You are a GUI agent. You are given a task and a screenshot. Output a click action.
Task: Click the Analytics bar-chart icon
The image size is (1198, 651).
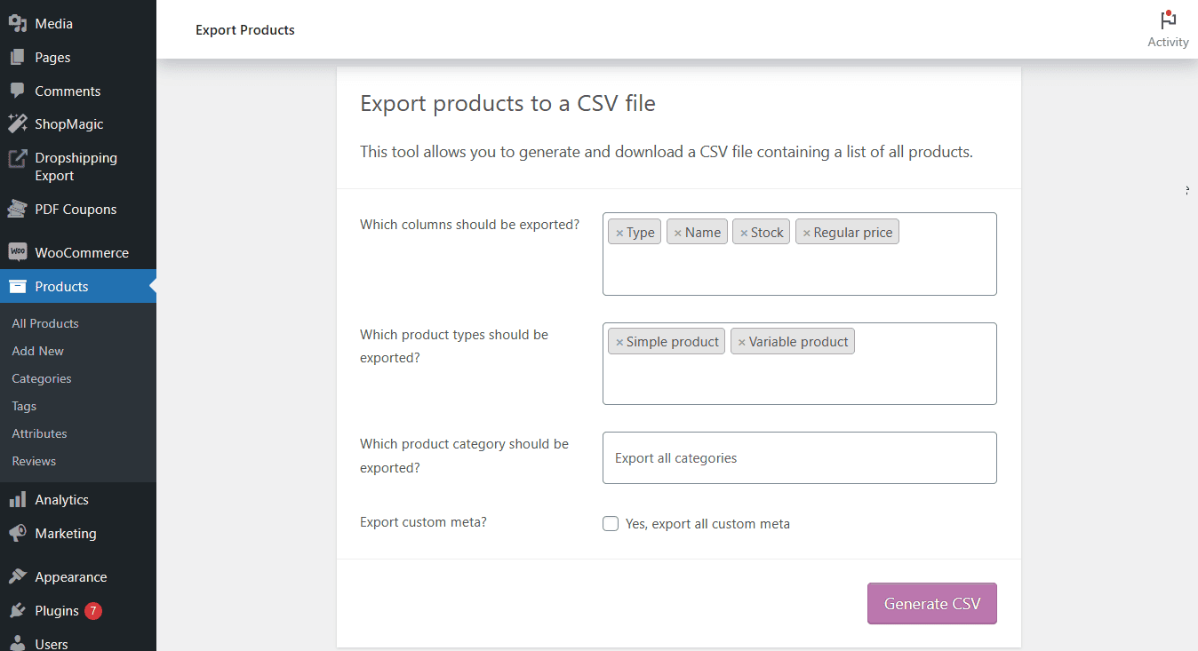[18, 499]
